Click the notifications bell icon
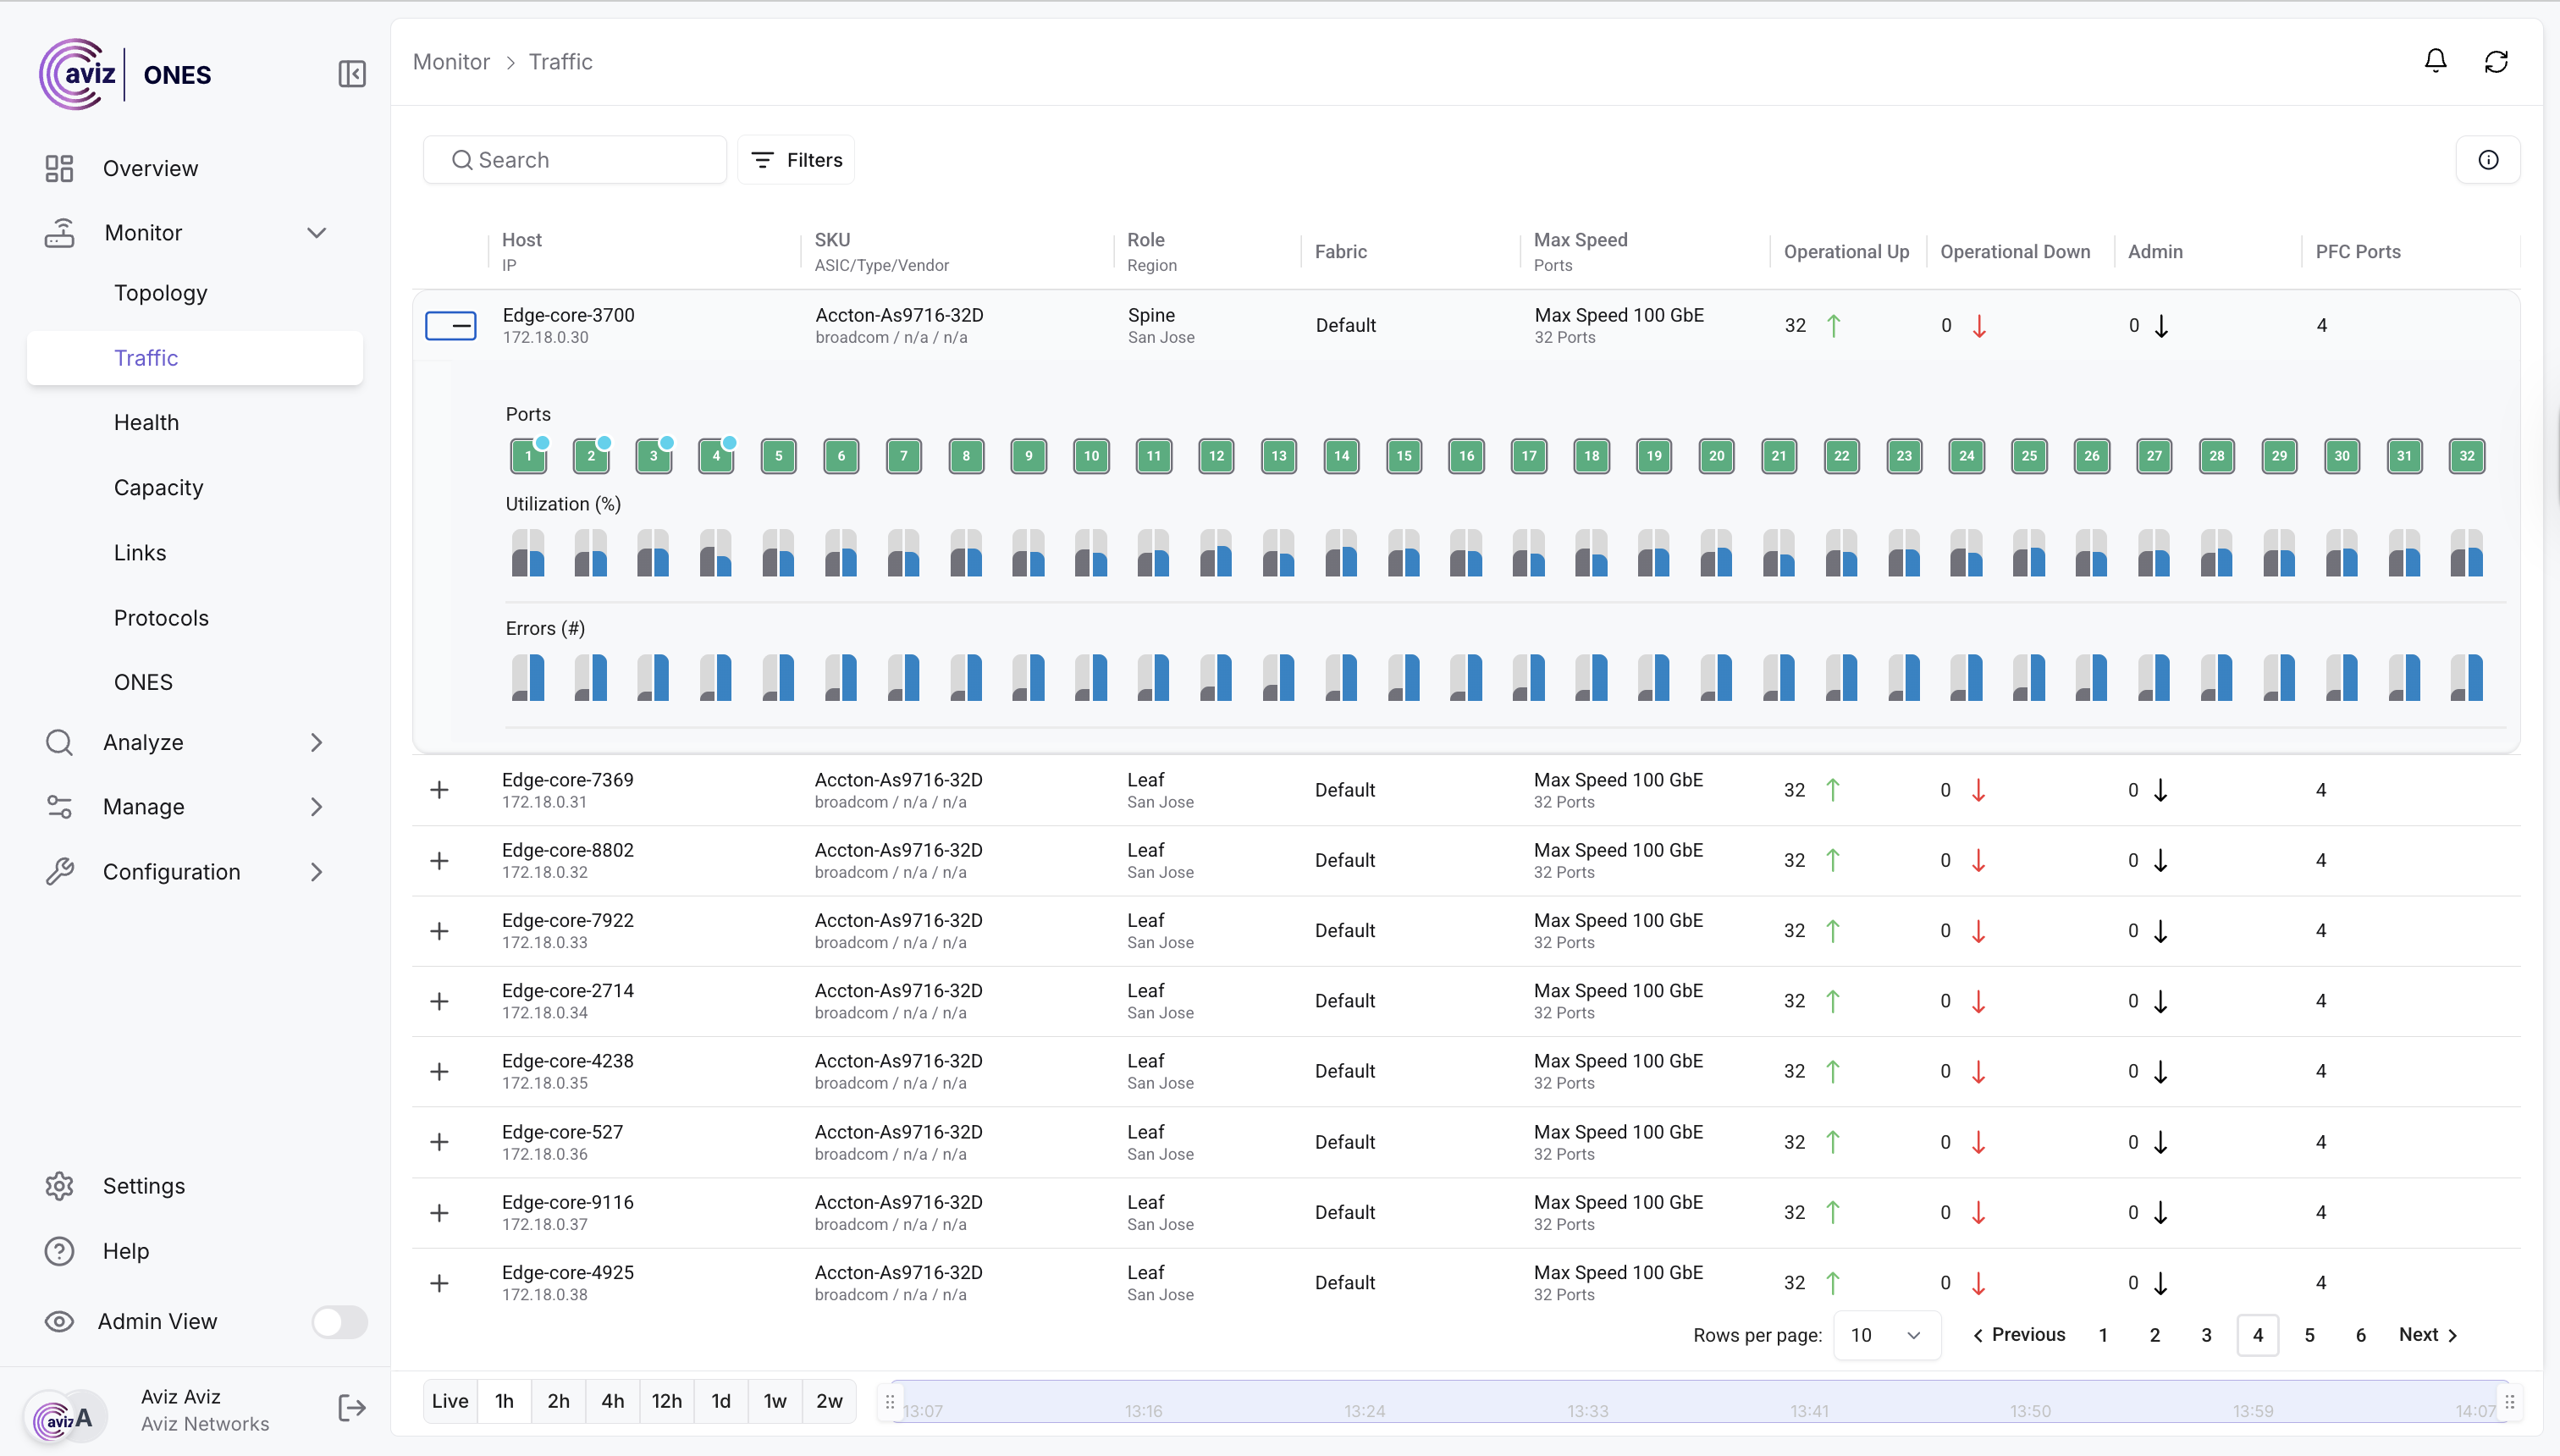The image size is (2560, 1456). click(x=2435, y=61)
